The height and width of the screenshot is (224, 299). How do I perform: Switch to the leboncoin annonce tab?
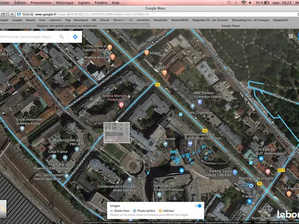[67, 26]
